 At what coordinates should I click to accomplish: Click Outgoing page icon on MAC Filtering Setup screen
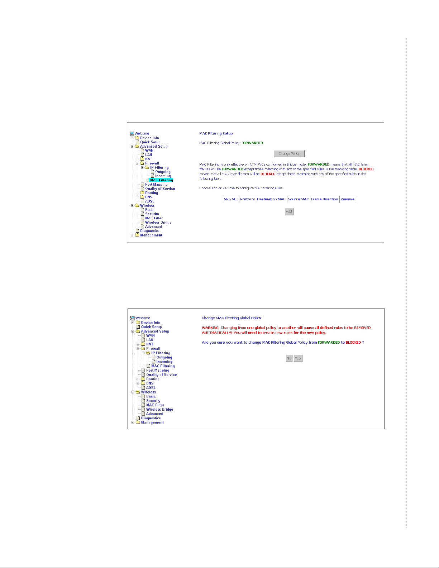(152, 172)
